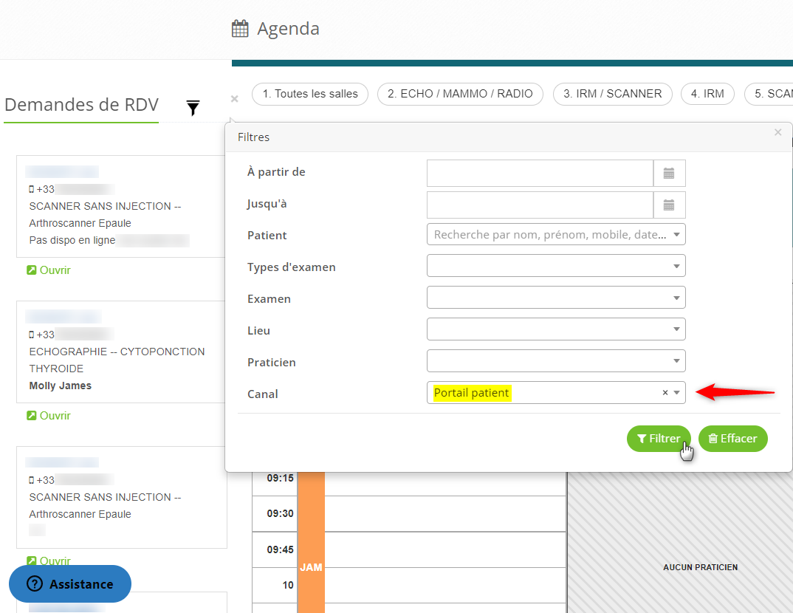Click the funnel filter icon beside Demandes de RDV
Viewport: 793px width, 613px height.
(193, 109)
